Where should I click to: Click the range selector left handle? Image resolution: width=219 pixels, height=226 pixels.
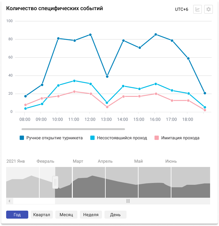tap(55, 182)
